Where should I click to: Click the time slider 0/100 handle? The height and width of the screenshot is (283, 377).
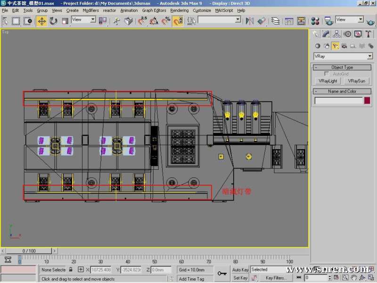point(29,251)
